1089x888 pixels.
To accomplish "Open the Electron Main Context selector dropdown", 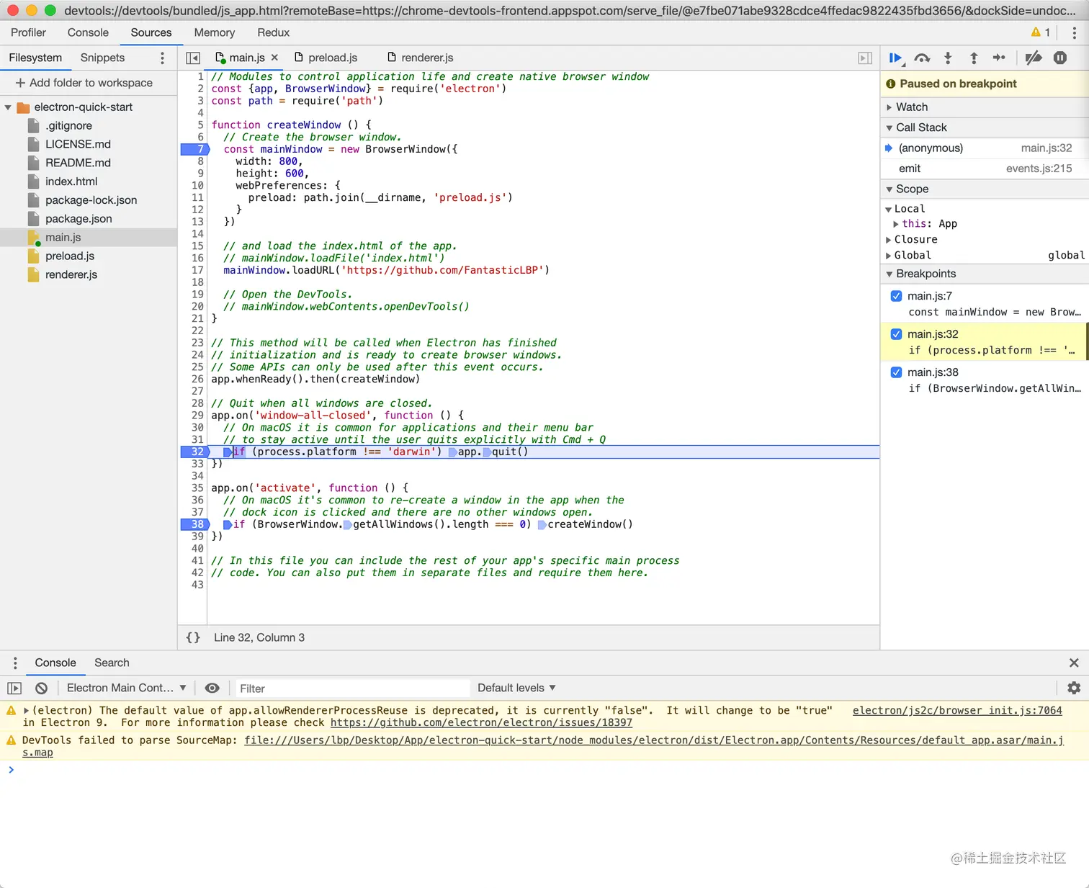I will (126, 689).
